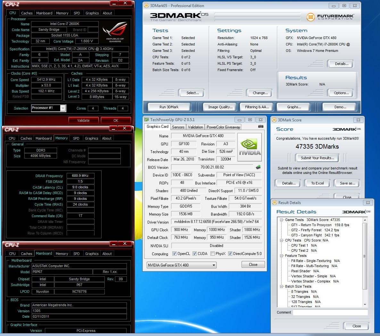Screen dimensions: 380x336
Task: Collapse the CPU Tests tree node
Action: 281,240
